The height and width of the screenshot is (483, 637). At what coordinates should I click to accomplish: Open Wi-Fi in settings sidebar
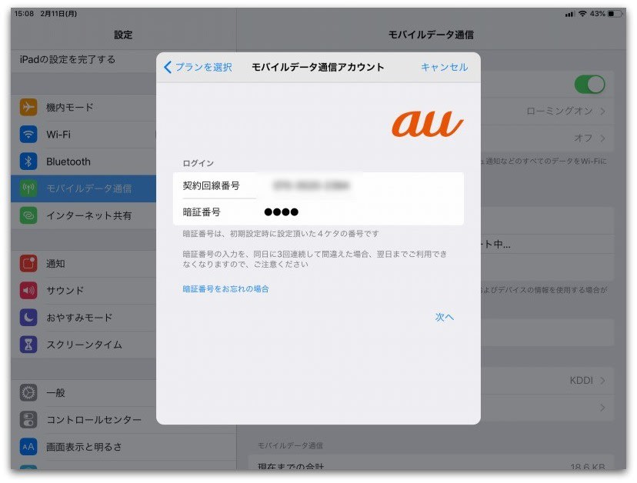point(83,135)
